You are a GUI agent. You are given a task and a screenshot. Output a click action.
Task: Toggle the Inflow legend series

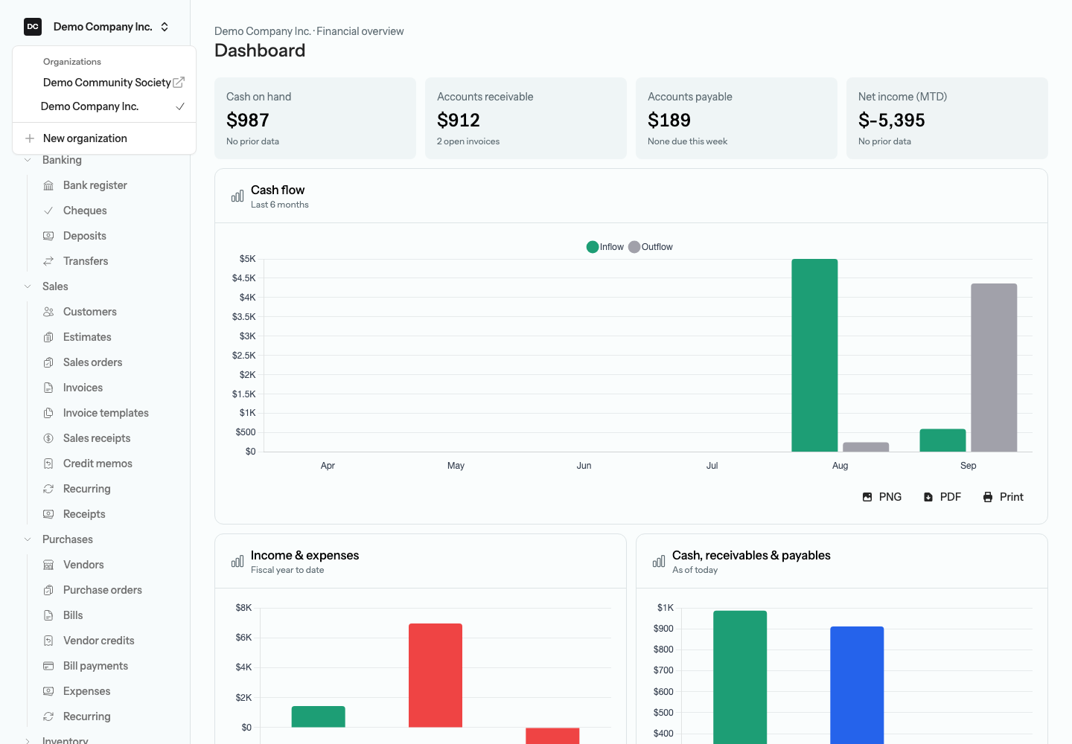(x=605, y=247)
